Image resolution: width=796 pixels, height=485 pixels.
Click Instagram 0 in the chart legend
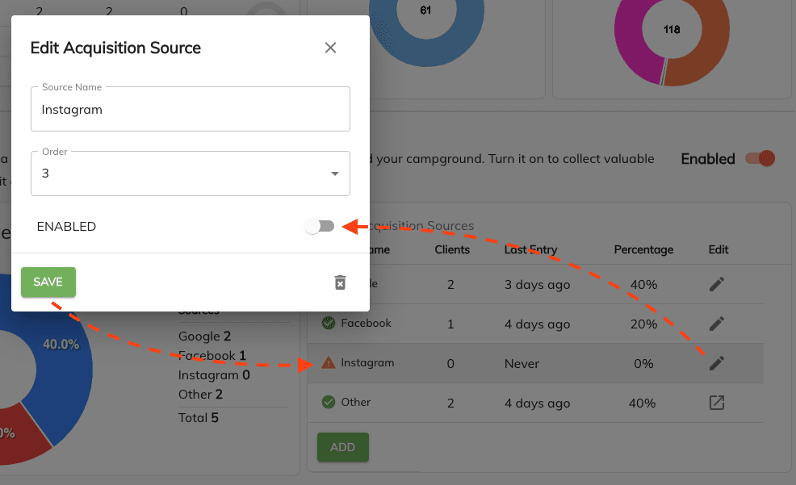tap(214, 375)
